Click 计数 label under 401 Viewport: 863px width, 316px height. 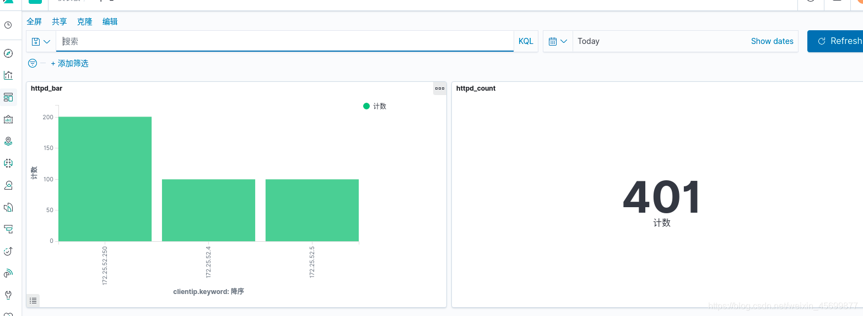662,223
